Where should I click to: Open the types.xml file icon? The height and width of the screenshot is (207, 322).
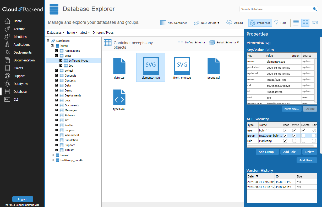coord(119,97)
